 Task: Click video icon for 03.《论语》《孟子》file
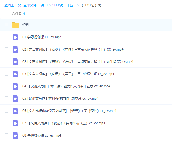16,74
